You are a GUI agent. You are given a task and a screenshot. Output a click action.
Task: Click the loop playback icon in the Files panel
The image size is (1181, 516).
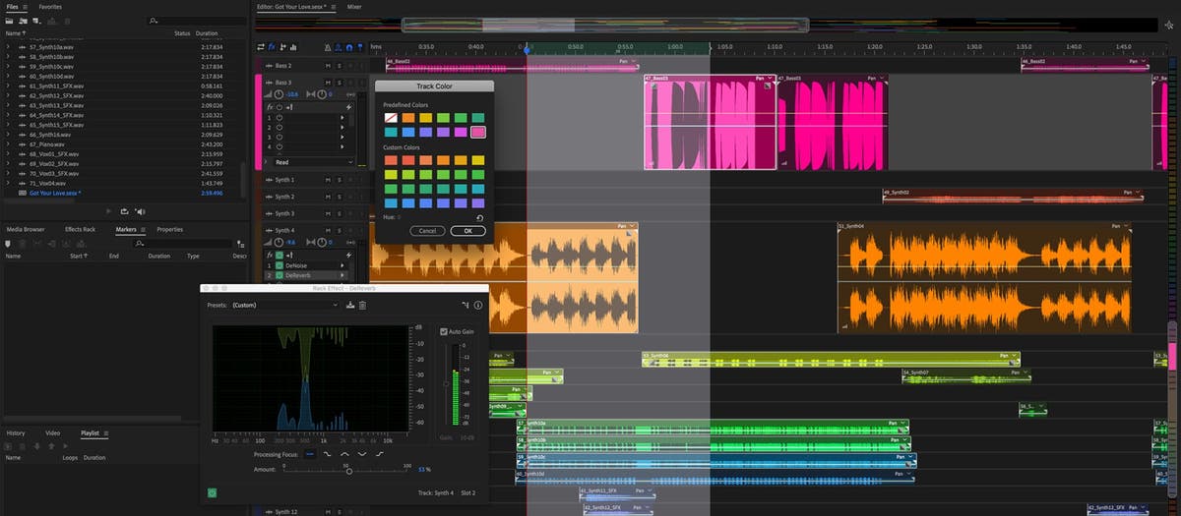[125, 210]
